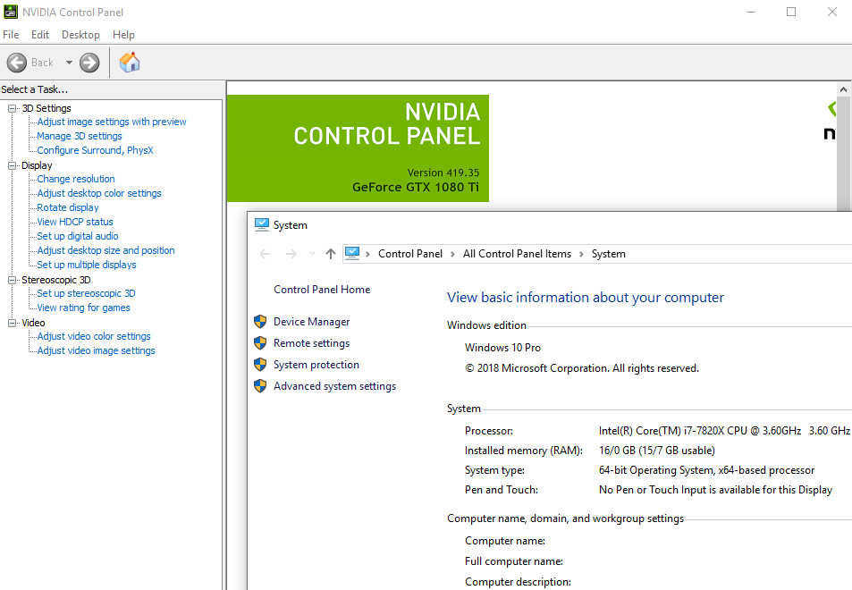The image size is (852, 590).
Task: Open Set up multiple displays
Action: 87,265
